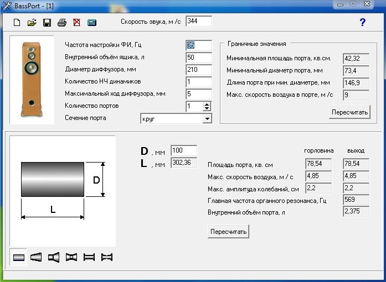Create a new project with the blank page icon
The image size is (386, 282).
pyautogui.click(x=17, y=23)
